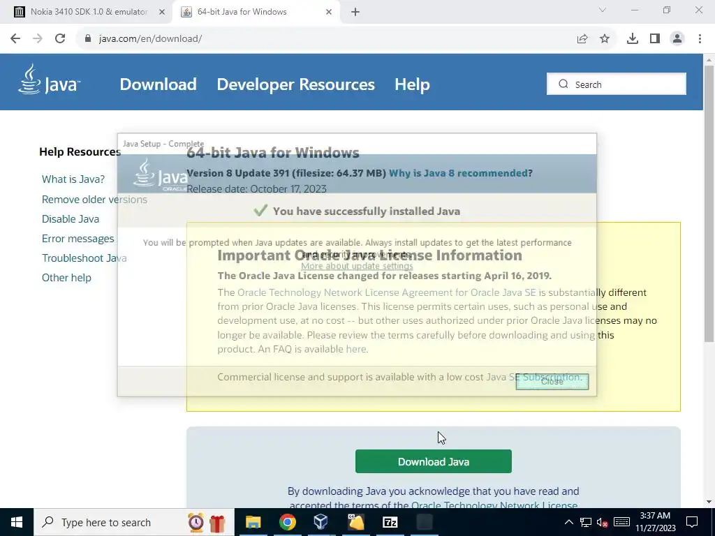715x536 pixels.
Task: Open the Help menu in Java header
Action: coord(412,84)
